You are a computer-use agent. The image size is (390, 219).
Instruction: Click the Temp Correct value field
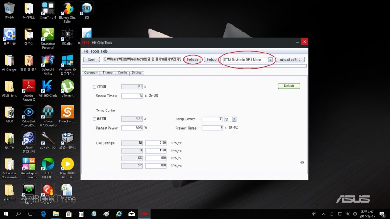pyautogui.click(x=213, y=119)
